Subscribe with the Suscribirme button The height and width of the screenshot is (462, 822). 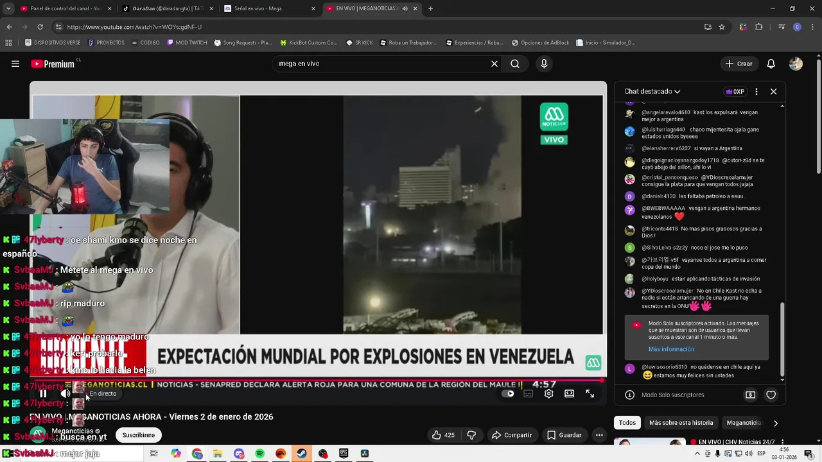tap(139, 435)
